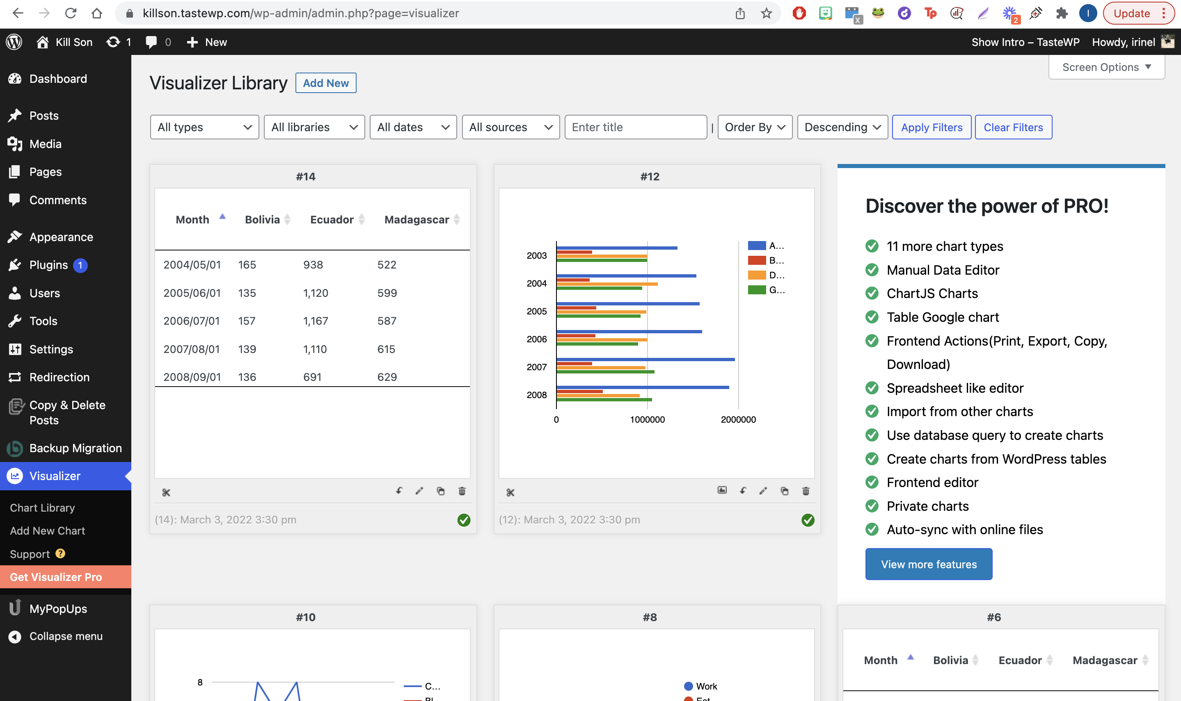Edit chart #12 using pencil icon
This screenshot has width=1181, height=701.
point(763,491)
